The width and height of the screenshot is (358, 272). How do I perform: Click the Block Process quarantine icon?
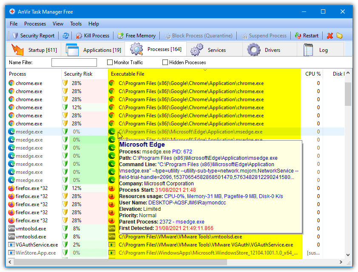point(168,36)
